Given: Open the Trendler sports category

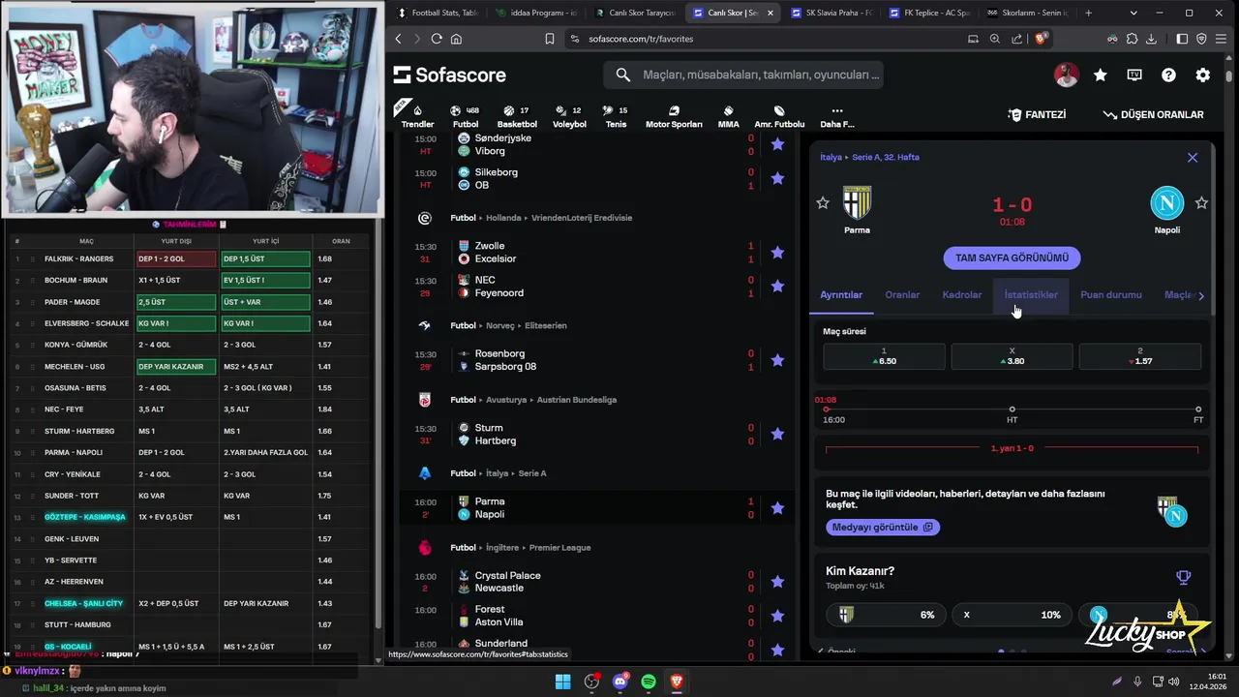Looking at the screenshot, I should click(x=417, y=116).
